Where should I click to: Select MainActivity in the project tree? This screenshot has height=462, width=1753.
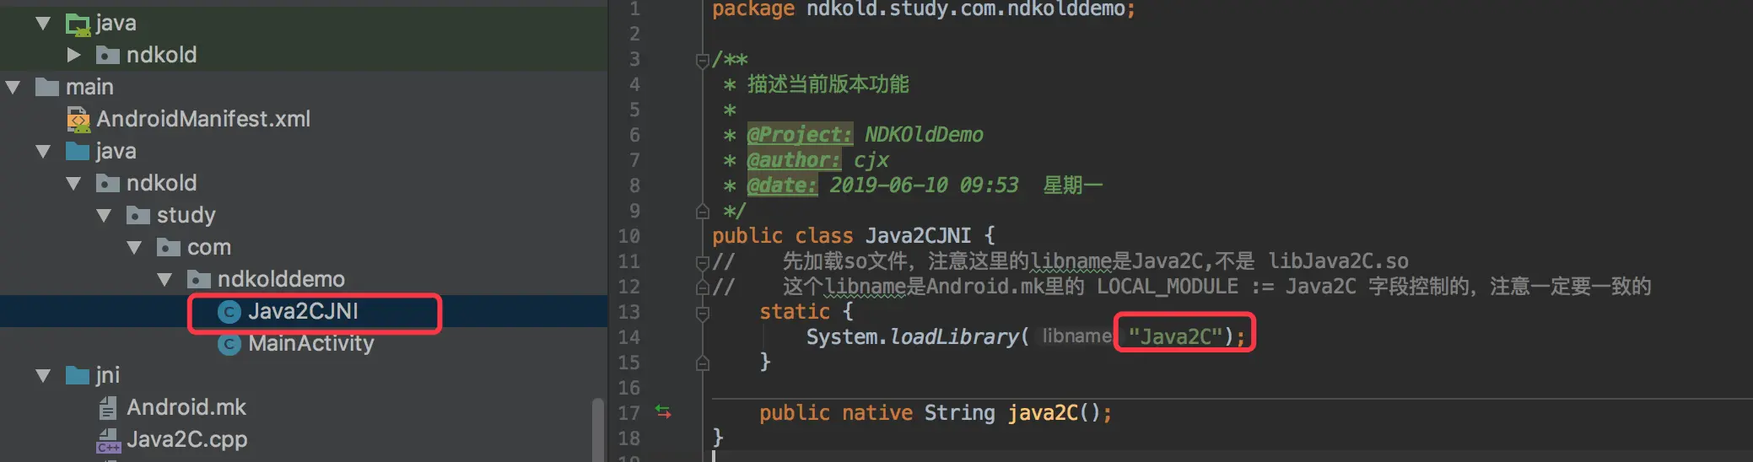pos(310,344)
